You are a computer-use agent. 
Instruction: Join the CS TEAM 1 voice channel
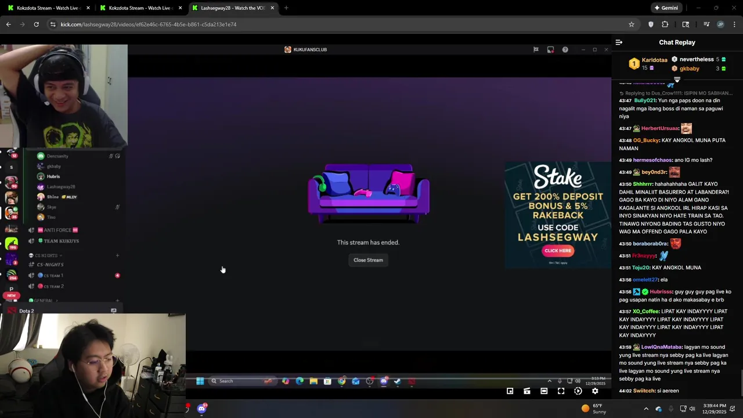click(53, 276)
